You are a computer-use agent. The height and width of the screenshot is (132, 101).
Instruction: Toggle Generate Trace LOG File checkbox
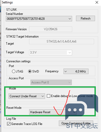tap(9, 124)
